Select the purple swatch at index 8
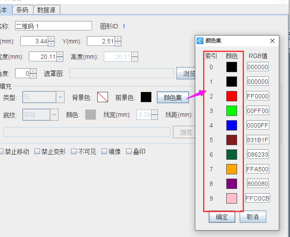The width and height of the screenshot is (290, 237). coord(231,183)
